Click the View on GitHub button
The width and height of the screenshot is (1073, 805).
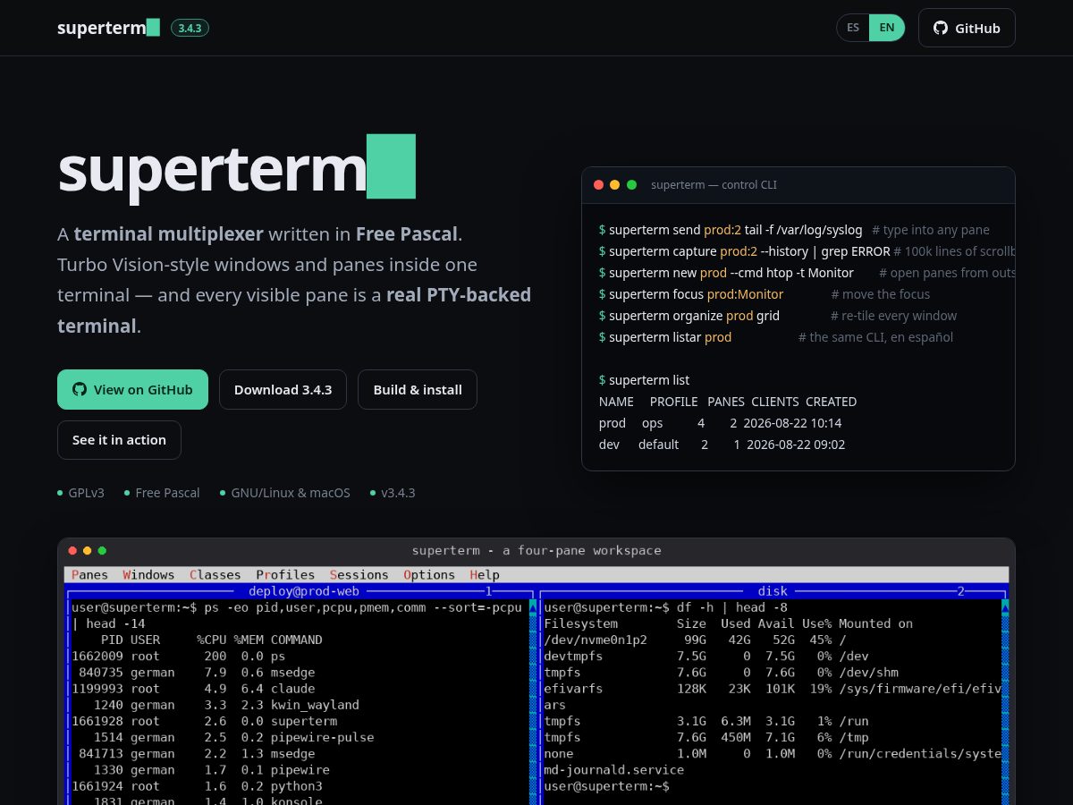[x=132, y=390]
